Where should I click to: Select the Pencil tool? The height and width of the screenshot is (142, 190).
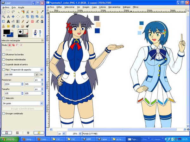[23, 21]
